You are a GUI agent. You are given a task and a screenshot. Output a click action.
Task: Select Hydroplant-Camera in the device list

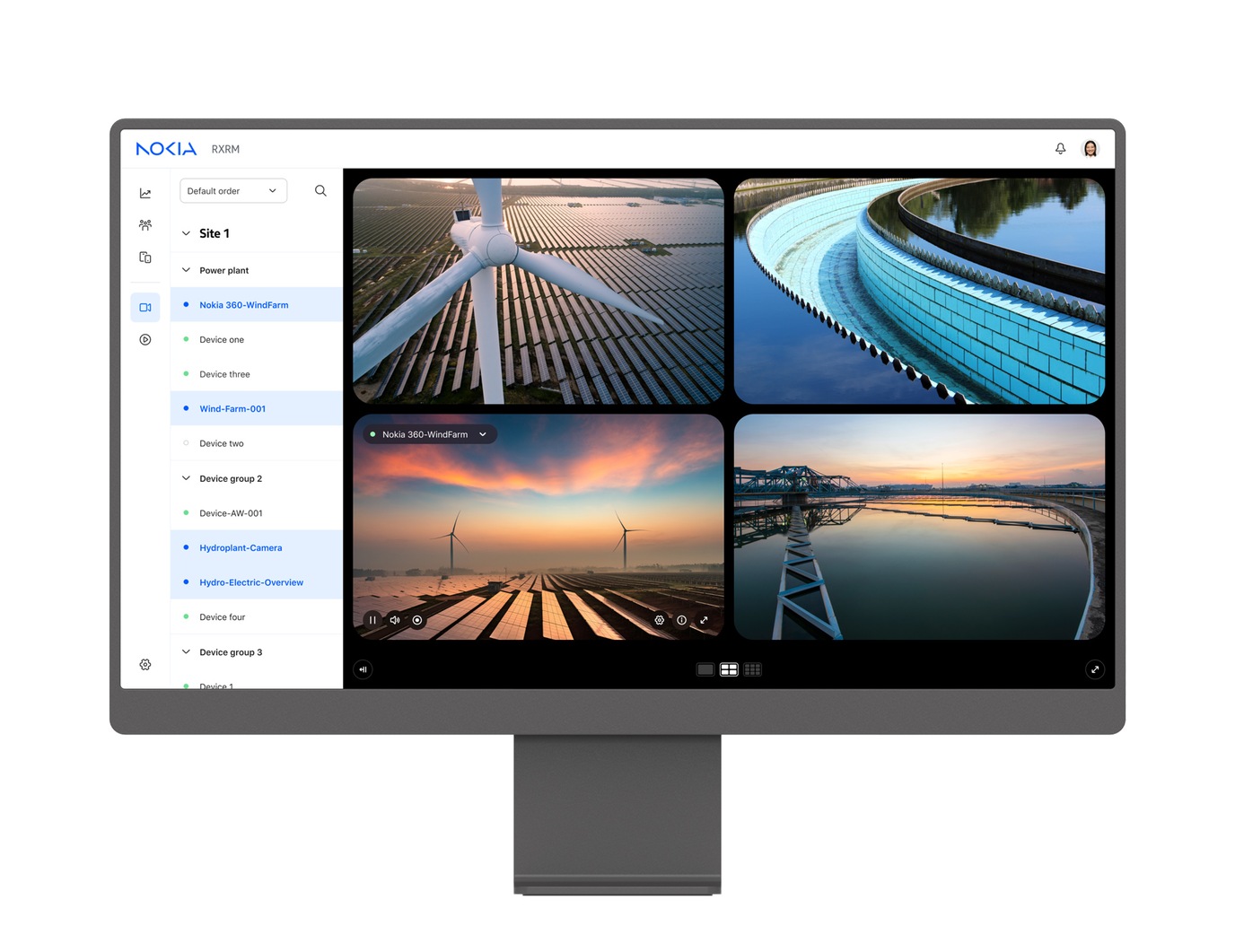click(x=241, y=547)
